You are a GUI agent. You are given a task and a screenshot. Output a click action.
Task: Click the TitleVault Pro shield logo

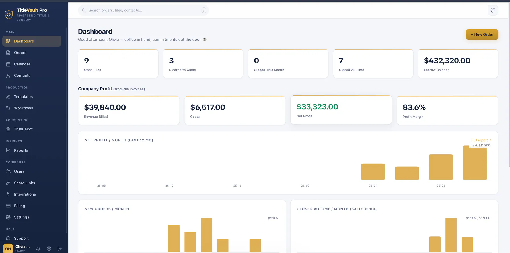point(9,14)
